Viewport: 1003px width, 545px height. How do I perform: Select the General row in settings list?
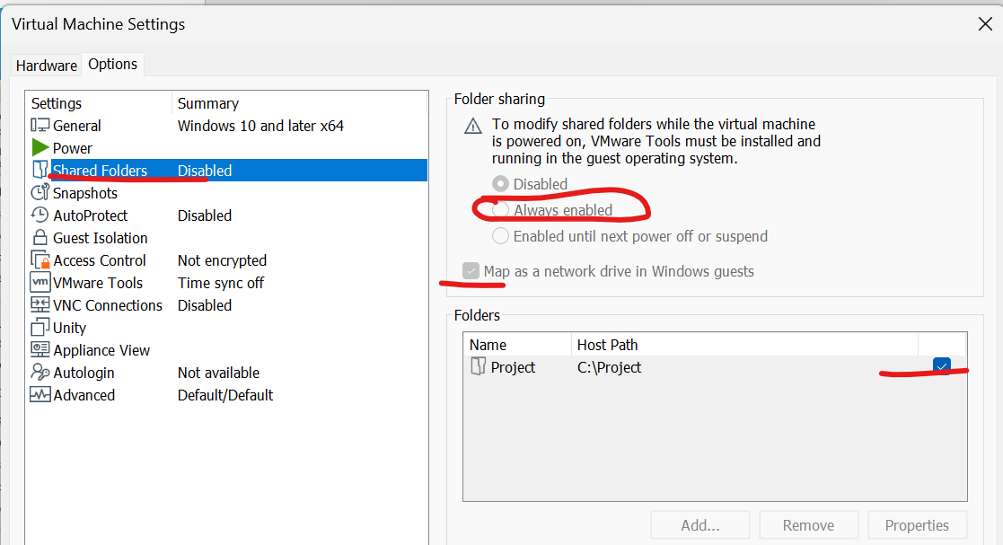point(226,126)
